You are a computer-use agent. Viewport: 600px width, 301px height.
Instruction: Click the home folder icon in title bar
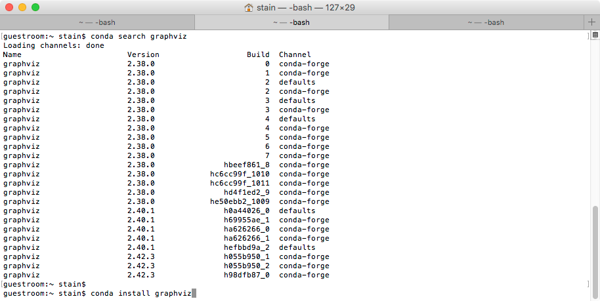pos(248,7)
